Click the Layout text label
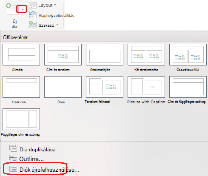The height and width of the screenshot is (176, 208). tap(46, 5)
